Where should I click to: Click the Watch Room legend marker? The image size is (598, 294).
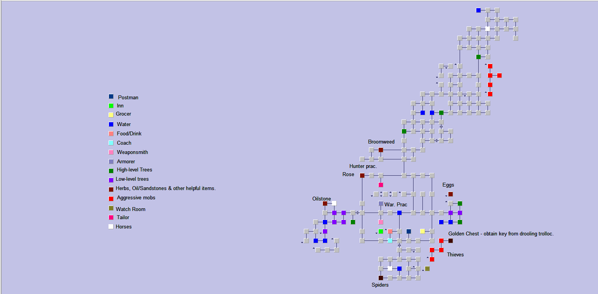click(111, 209)
